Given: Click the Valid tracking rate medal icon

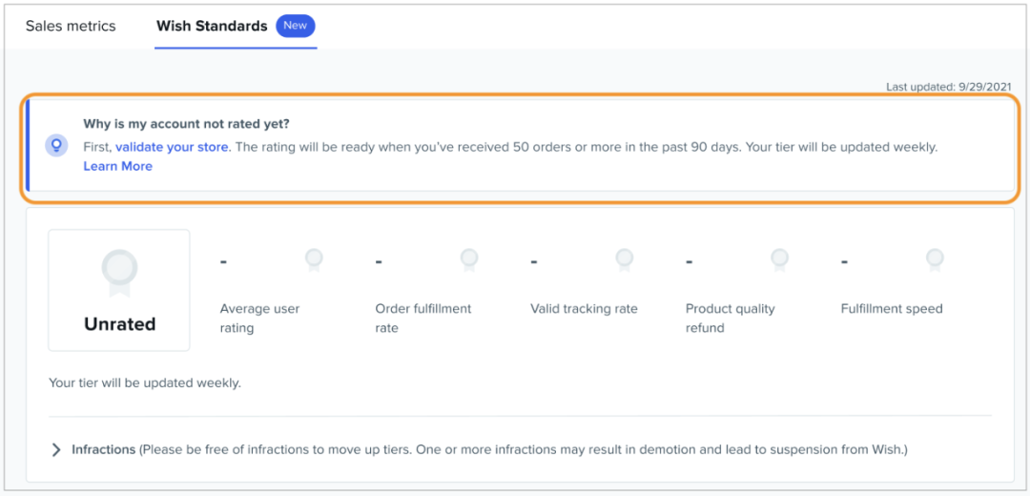Looking at the screenshot, I should click(x=625, y=259).
